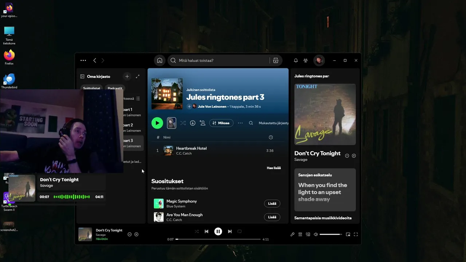The image size is (466, 262).
Task: Select Soittolistat filter chip
Action: tap(91, 88)
